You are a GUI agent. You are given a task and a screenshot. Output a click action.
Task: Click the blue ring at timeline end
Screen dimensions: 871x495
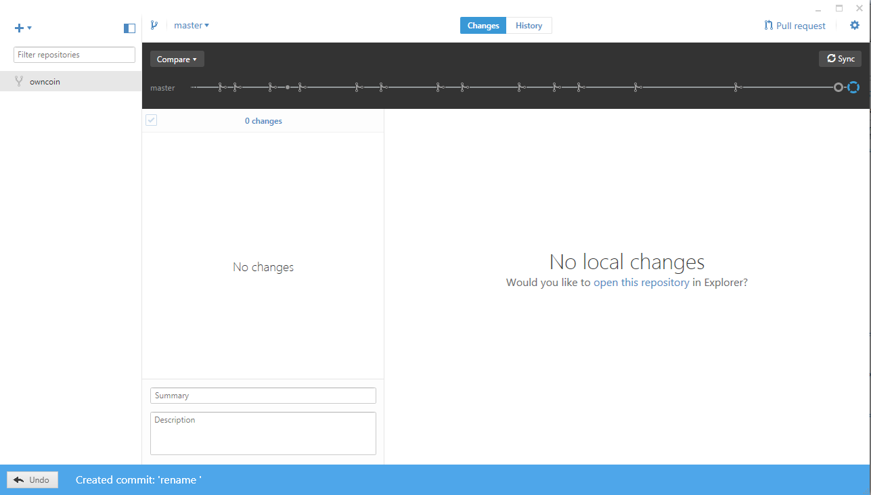coord(853,87)
